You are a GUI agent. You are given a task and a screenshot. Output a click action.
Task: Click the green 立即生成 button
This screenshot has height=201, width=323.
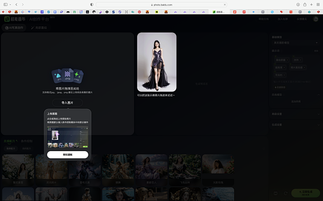click(305, 193)
